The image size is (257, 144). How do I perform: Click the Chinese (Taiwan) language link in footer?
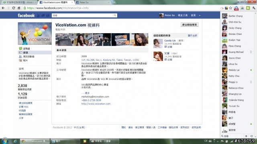coord(80,127)
